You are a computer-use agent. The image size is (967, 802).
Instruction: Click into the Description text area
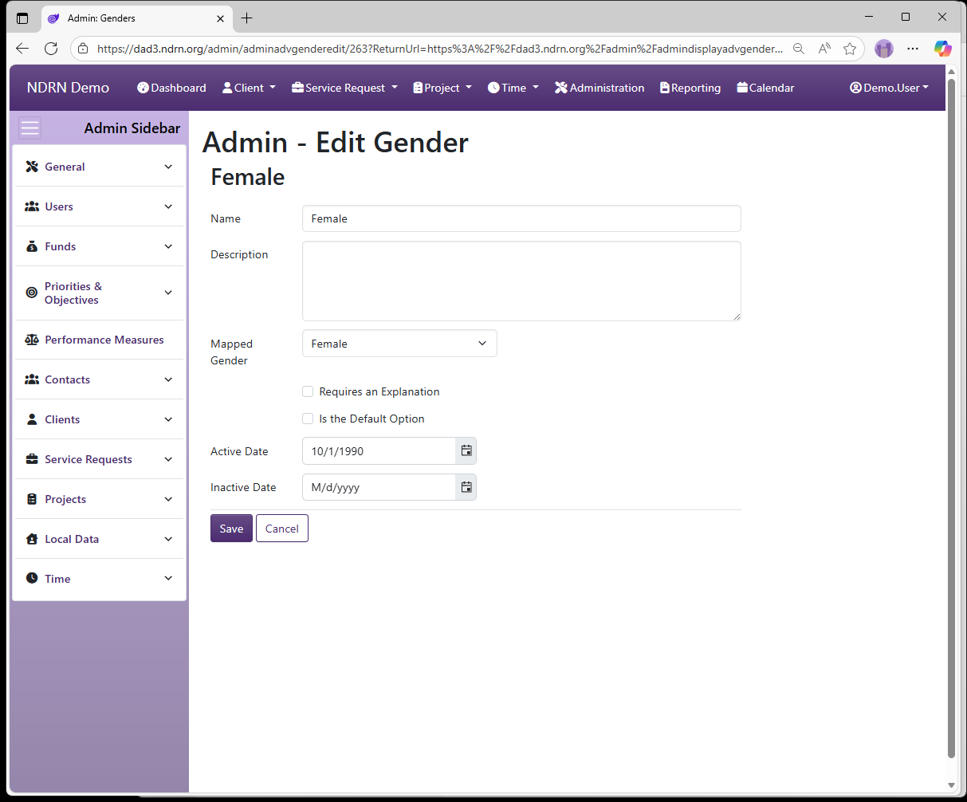(521, 281)
